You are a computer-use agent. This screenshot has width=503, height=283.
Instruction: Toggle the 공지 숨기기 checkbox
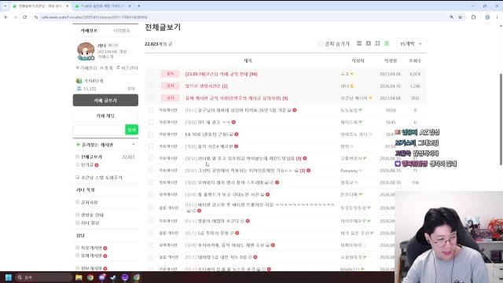[x=320, y=44]
